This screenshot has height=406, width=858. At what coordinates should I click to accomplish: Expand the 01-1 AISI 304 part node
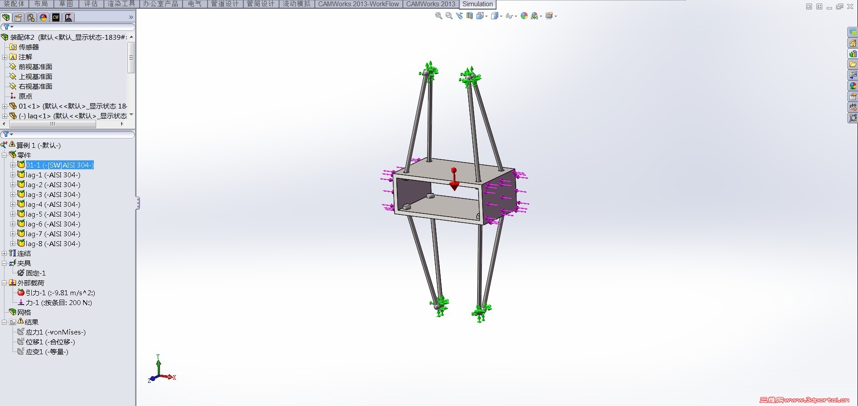click(x=13, y=165)
